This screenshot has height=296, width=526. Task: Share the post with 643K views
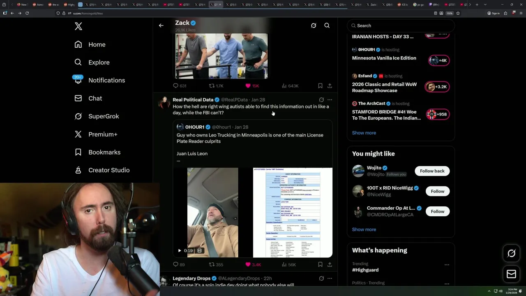point(330,86)
